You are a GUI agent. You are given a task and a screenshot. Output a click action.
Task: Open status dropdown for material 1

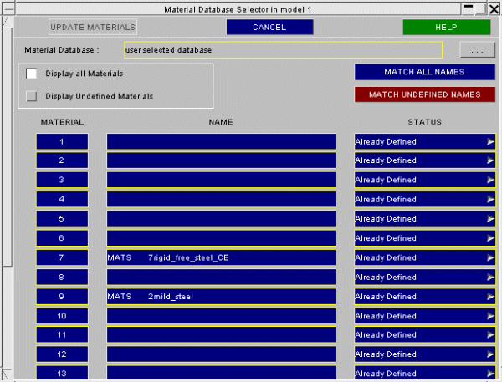click(425, 141)
